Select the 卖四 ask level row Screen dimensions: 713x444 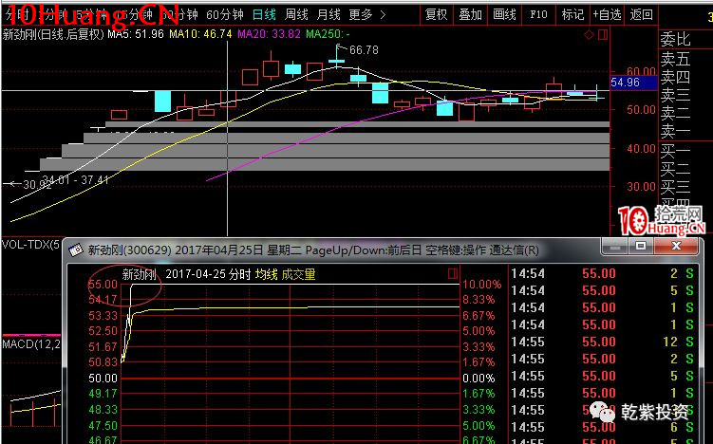[x=675, y=77]
